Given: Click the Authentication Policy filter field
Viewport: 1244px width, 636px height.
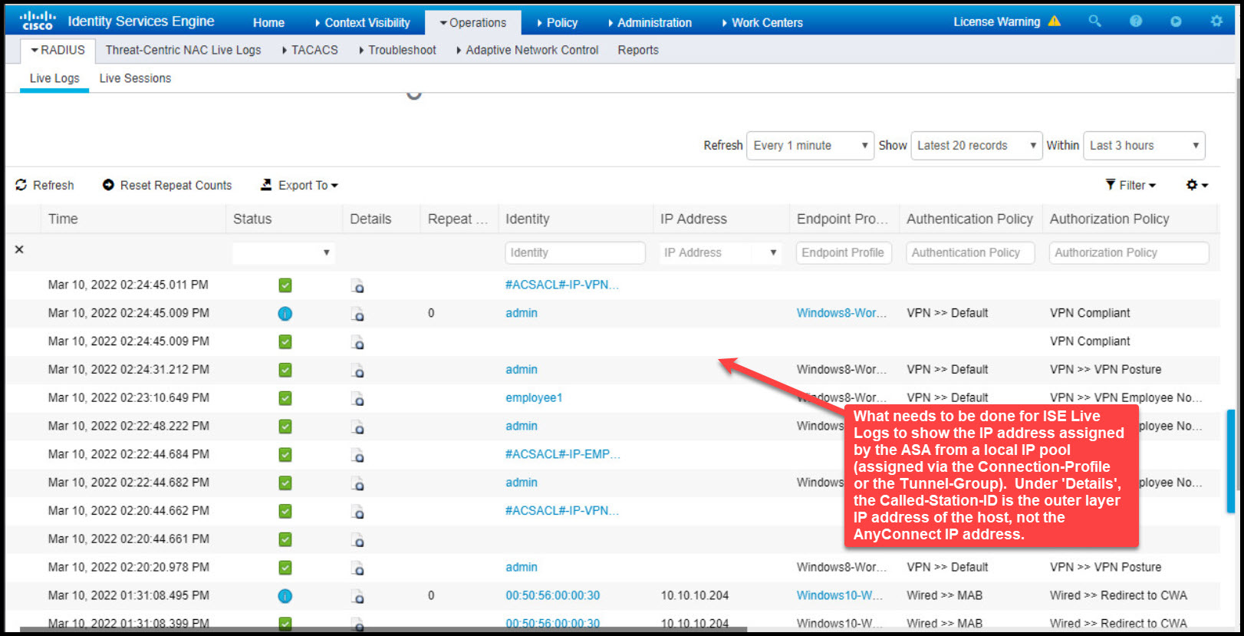Looking at the screenshot, I should click(970, 252).
